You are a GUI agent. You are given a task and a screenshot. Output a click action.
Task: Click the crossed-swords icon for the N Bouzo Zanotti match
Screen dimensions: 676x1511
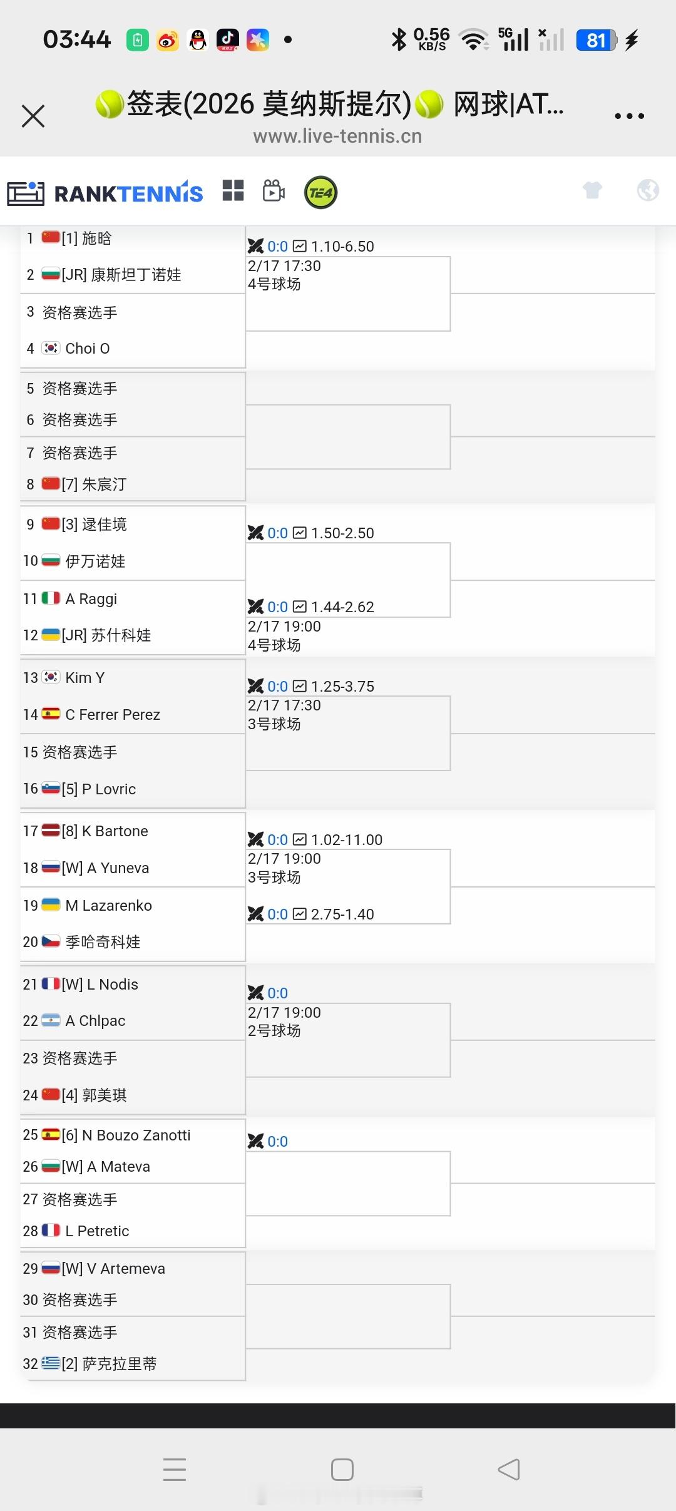(257, 1141)
